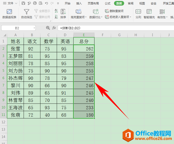174x144 pixels.
Task: Click the Undo arrow icon
Action: click(46, 3)
